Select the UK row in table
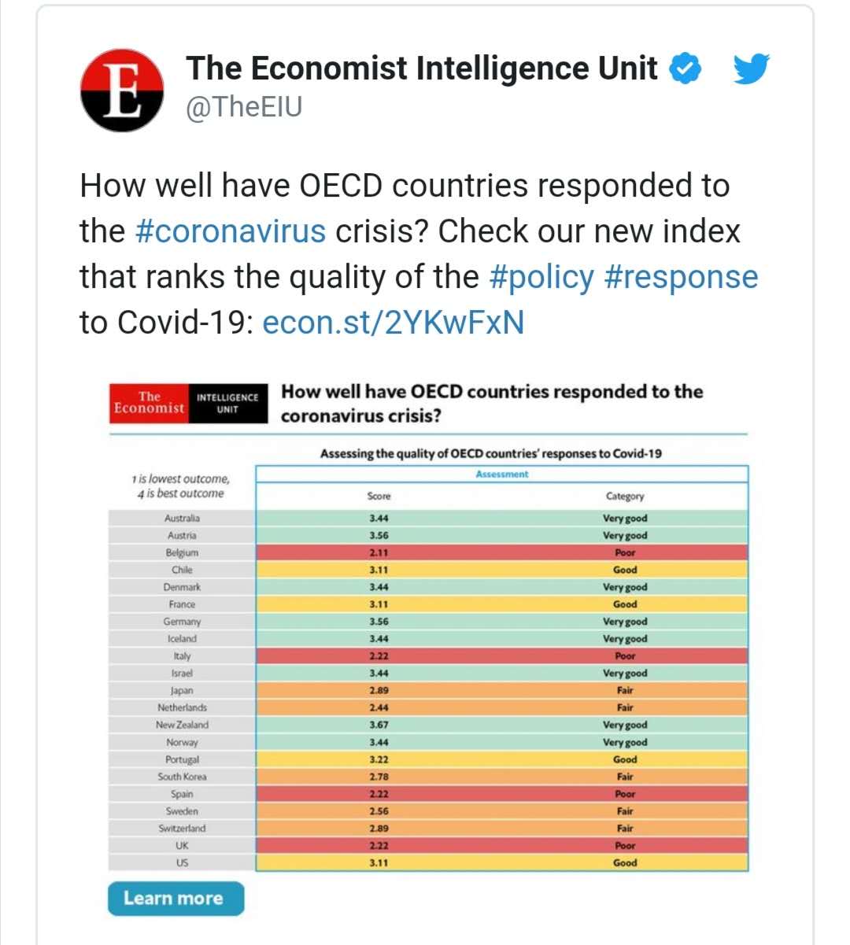Viewport: 850px width, 945px height. coord(501,846)
